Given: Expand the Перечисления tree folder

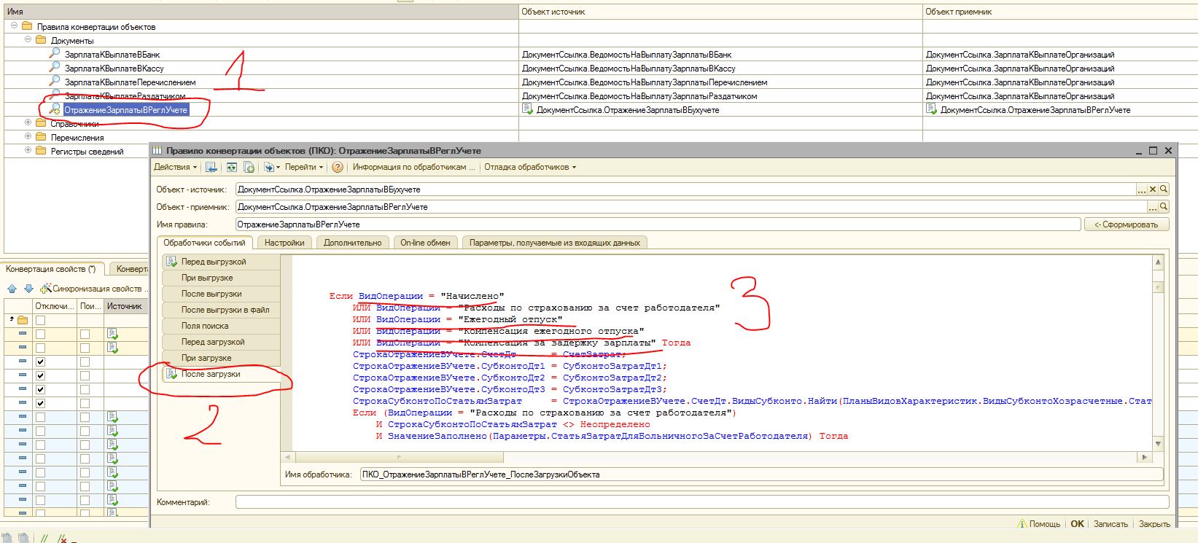Looking at the screenshot, I should (28, 137).
